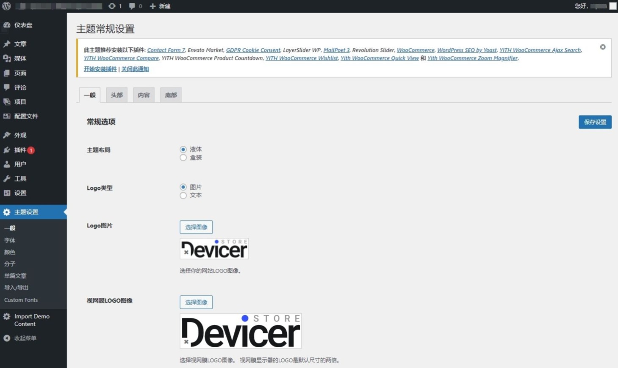Open WordPress SEO by Yoast link

467,50
